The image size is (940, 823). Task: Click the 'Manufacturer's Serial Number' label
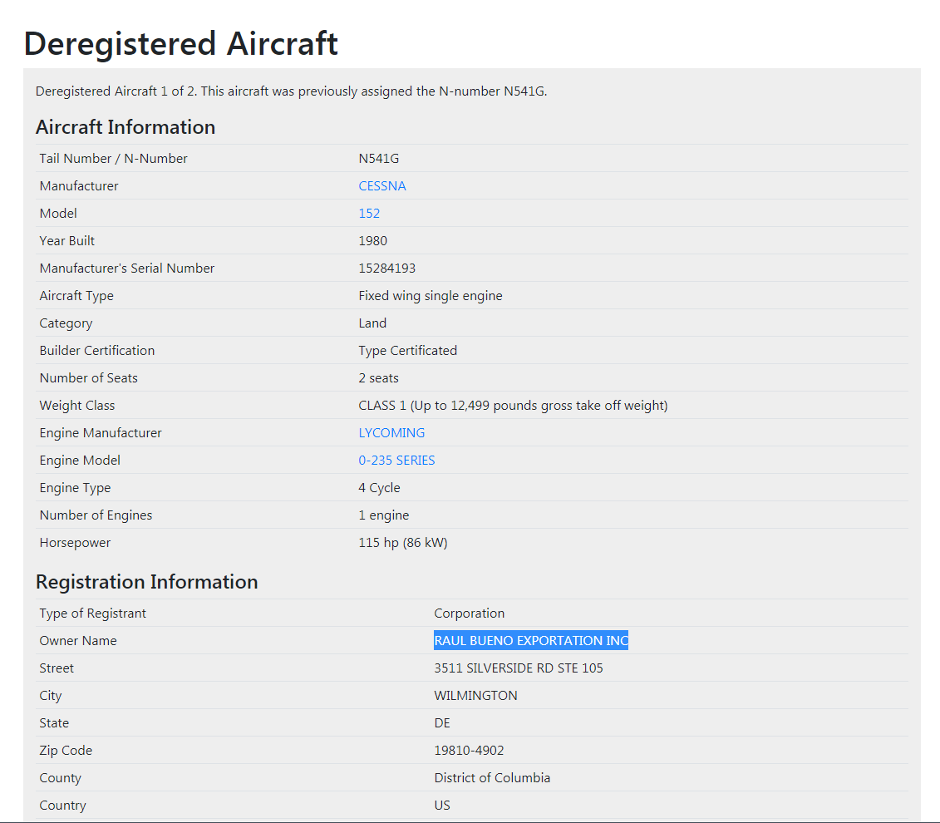coord(127,269)
